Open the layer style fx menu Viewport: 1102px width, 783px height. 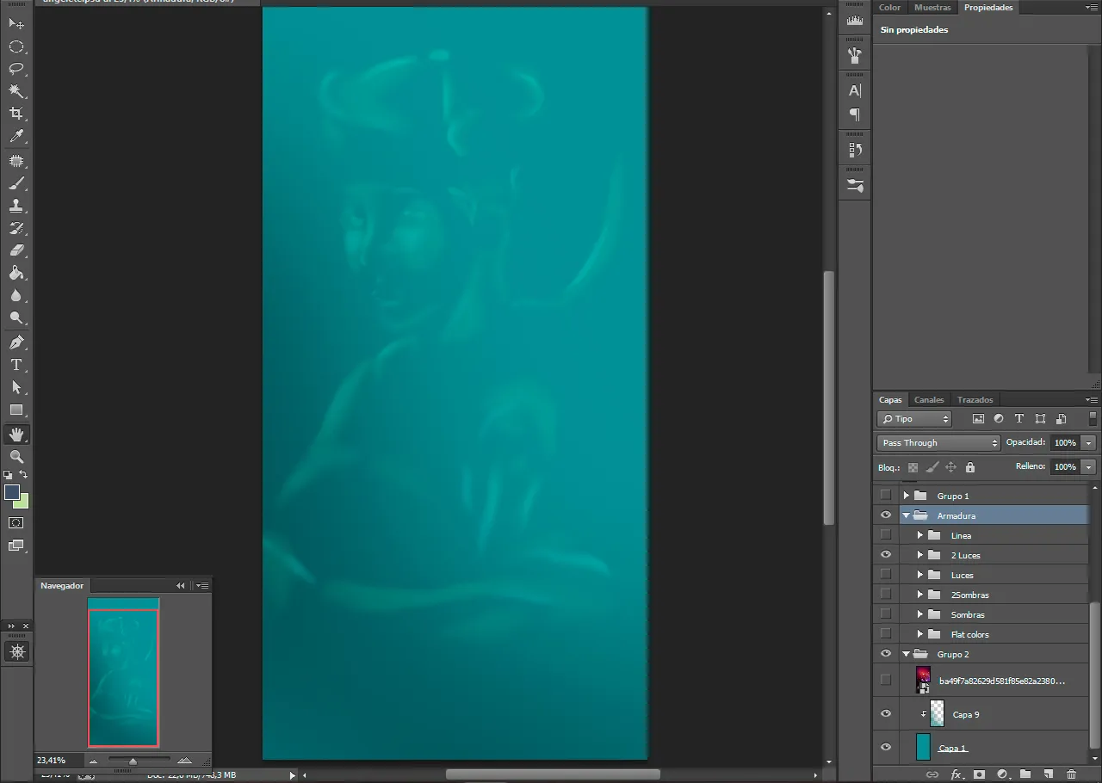[x=956, y=774]
